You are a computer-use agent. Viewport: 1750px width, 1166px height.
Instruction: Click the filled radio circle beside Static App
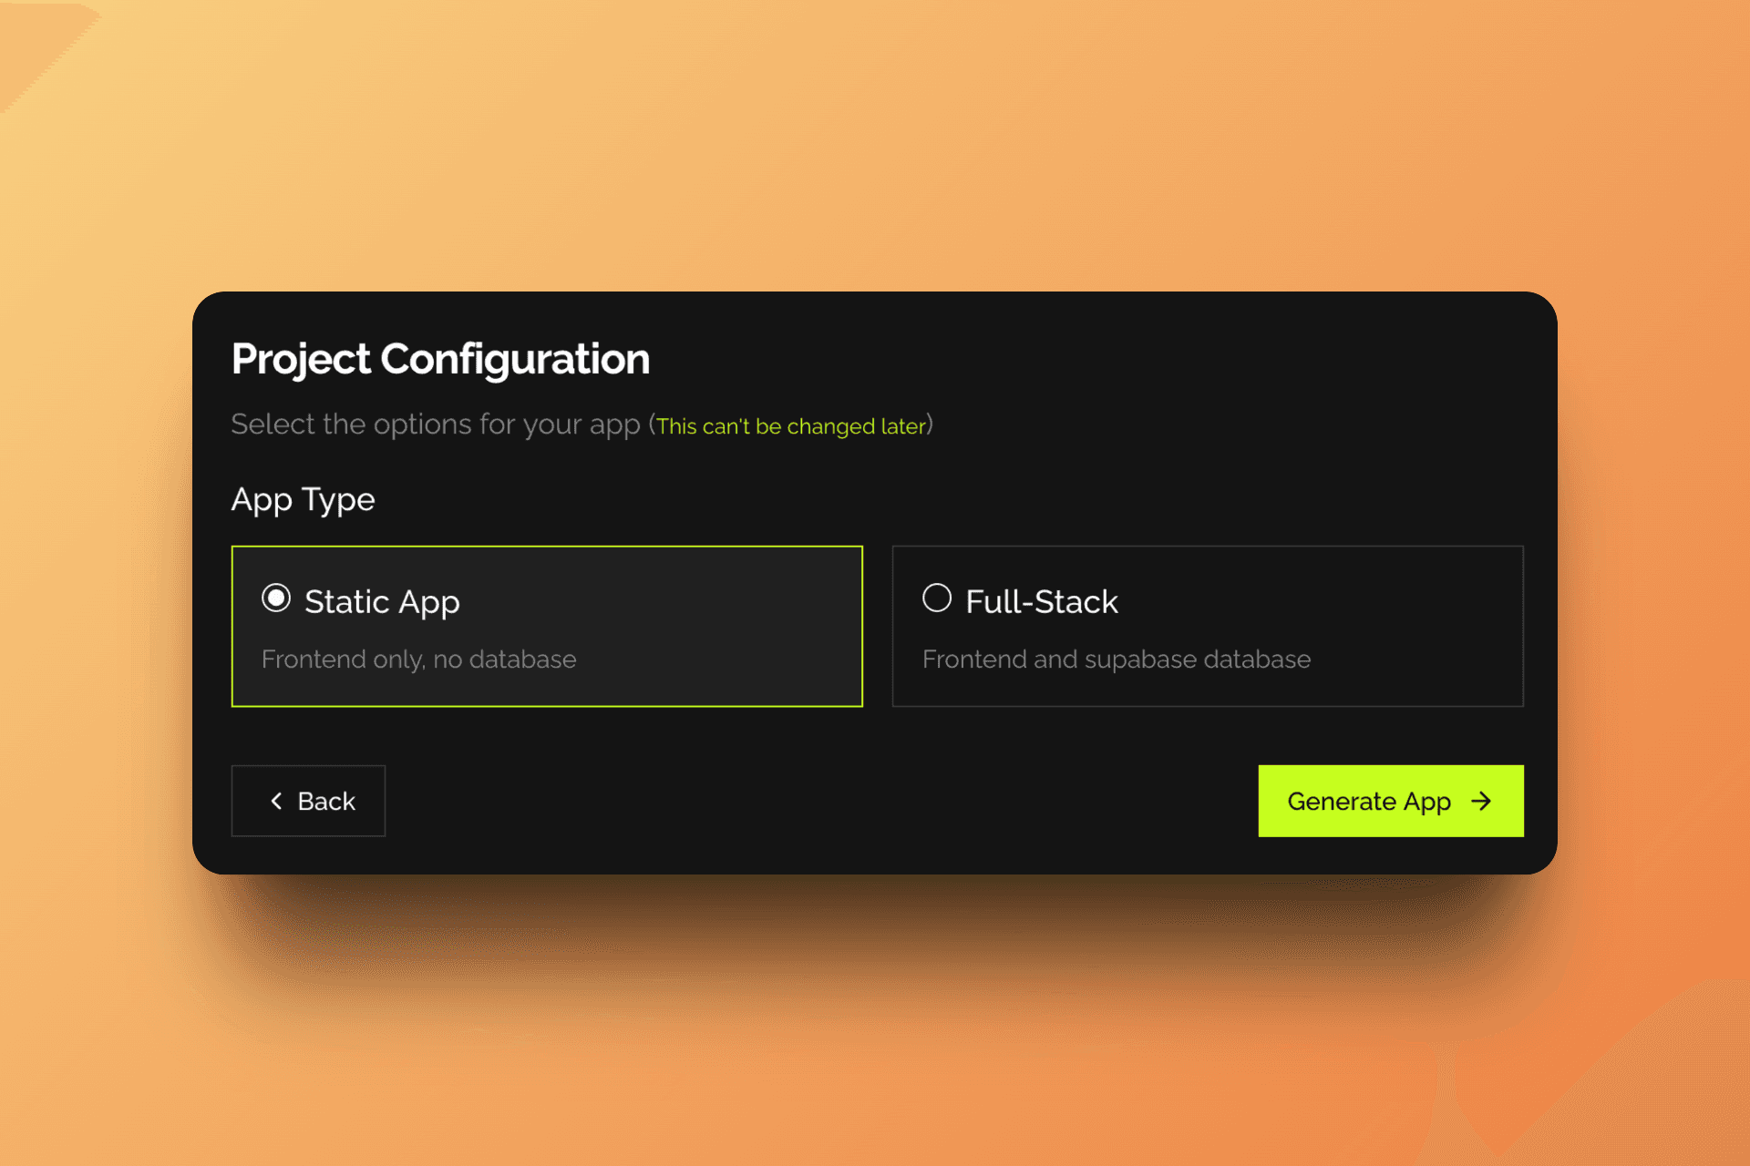[275, 598]
